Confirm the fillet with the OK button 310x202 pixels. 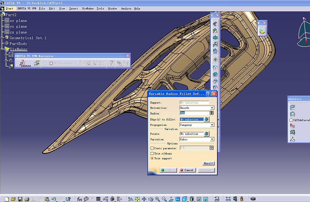168,170
